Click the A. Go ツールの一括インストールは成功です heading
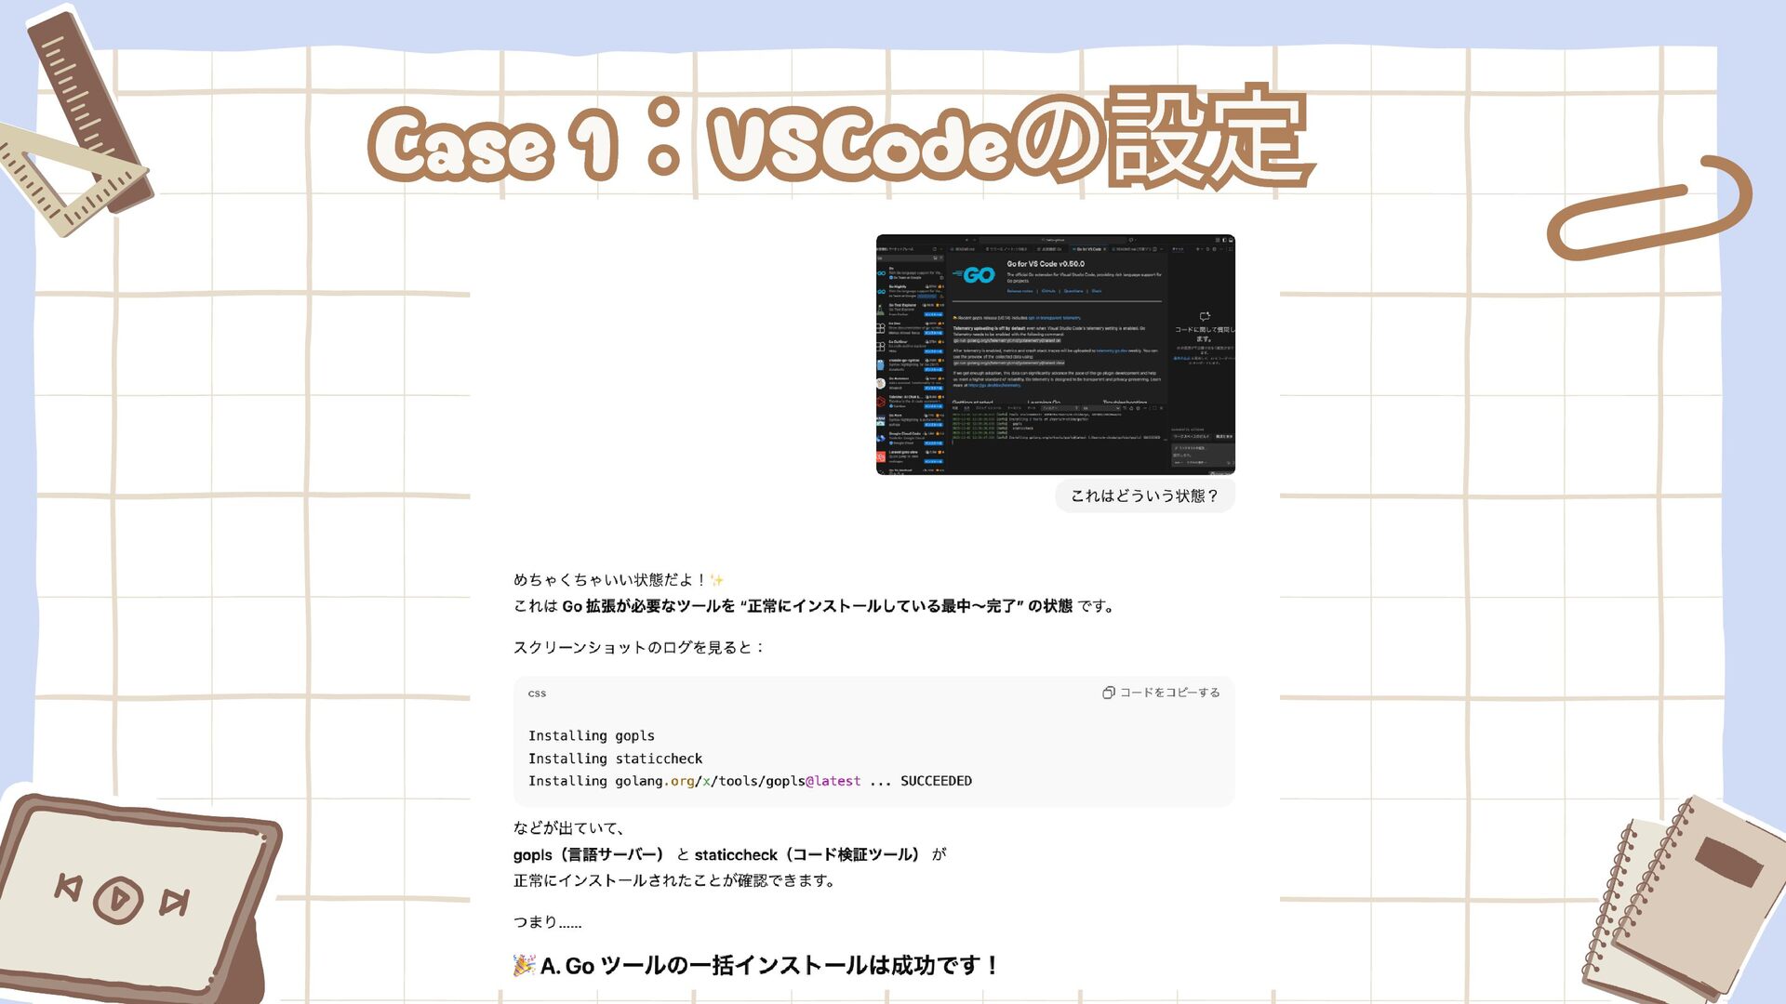 point(768,965)
